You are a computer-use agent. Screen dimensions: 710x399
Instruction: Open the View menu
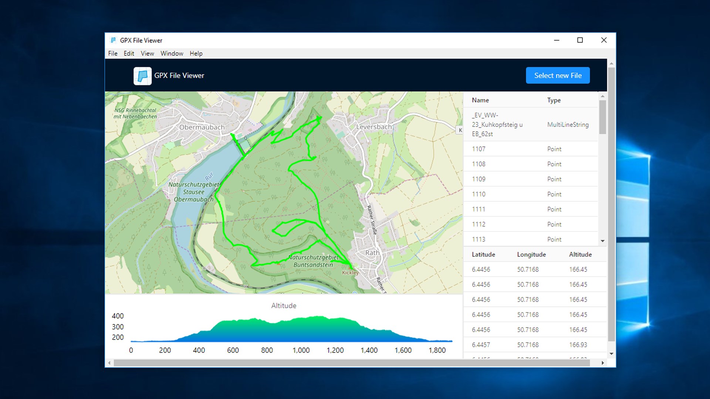click(147, 54)
